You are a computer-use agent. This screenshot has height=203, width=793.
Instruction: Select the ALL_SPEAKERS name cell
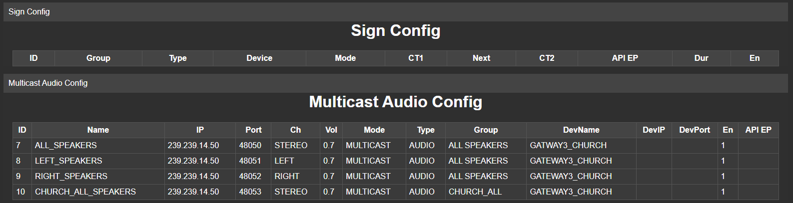(x=66, y=146)
